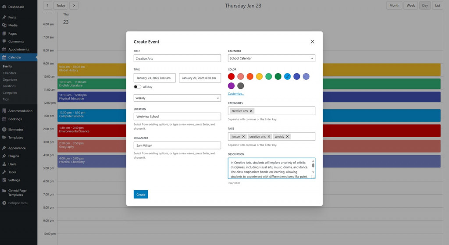Click the start time field 8:00 am
Screen dimensions: 449x245
pos(155,78)
